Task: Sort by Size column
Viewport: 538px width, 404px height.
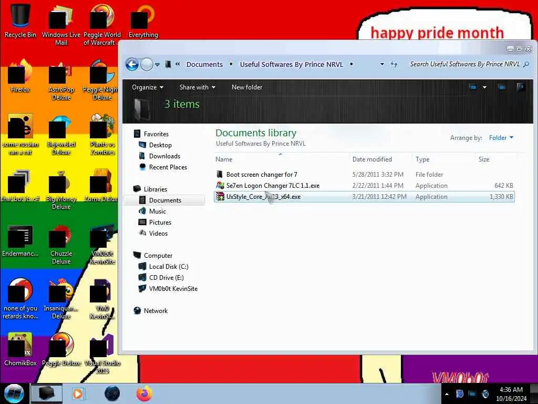Action: [x=496, y=159]
